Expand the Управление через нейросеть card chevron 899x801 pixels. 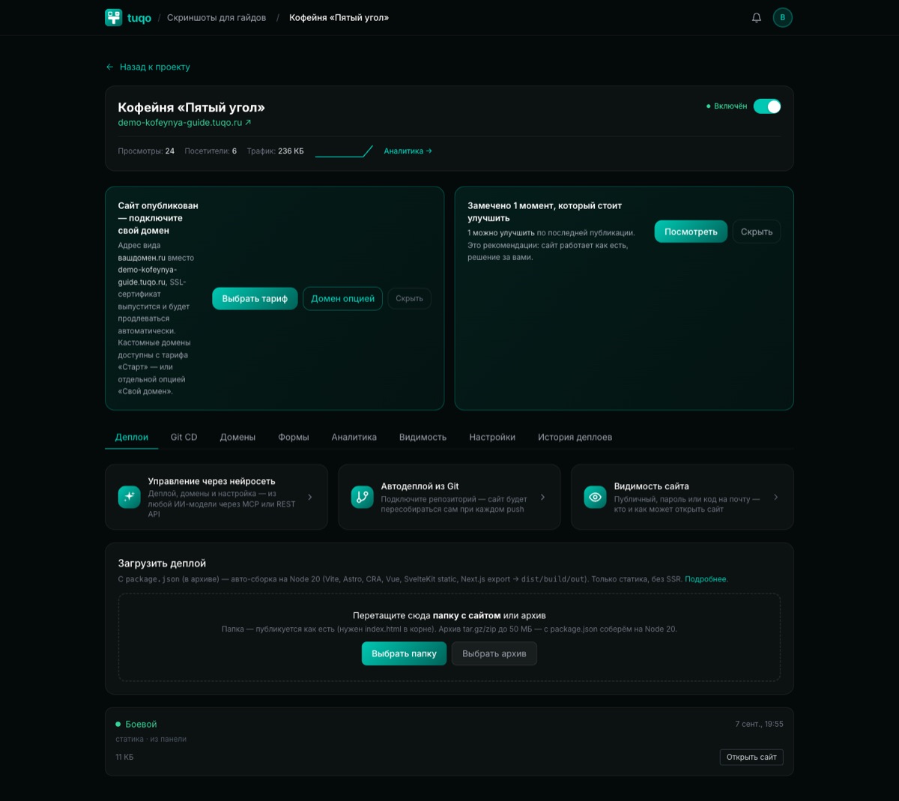(x=310, y=497)
